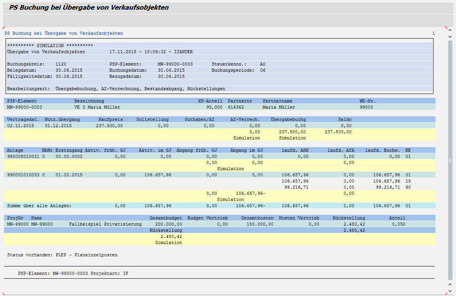The height and width of the screenshot is (296, 456).
Task: Click the Erstzugang date 01.02.2015
Action: coord(69,175)
